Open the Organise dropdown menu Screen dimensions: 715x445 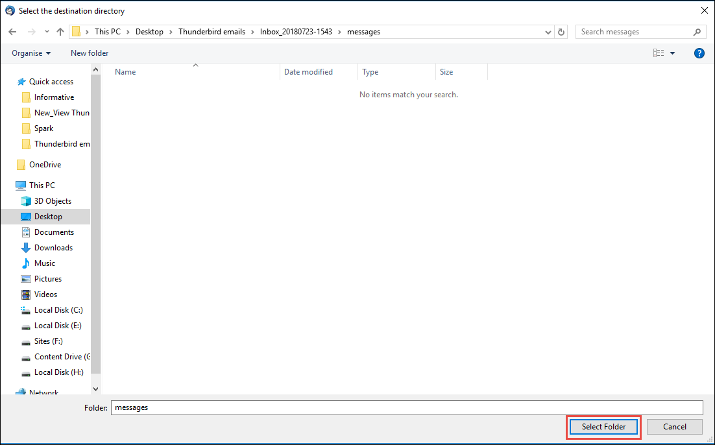[30, 53]
